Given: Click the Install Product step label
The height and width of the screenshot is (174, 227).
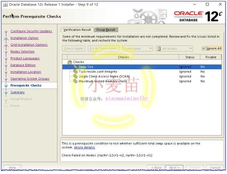Looking at the screenshot, I should tap(21, 99).
